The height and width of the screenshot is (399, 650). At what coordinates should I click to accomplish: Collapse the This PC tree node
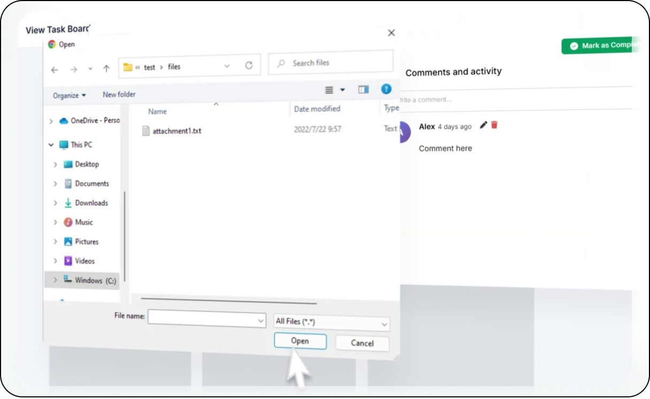click(51, 145)
